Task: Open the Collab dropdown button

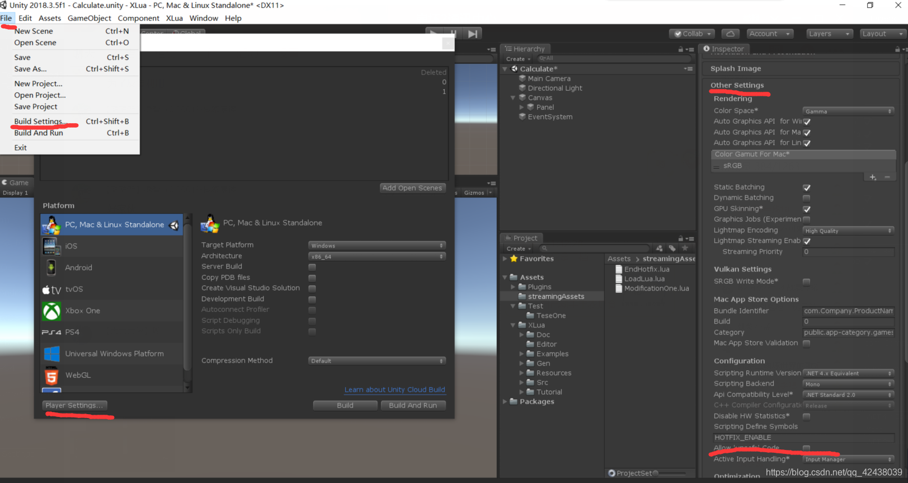Action: [693, 34]
